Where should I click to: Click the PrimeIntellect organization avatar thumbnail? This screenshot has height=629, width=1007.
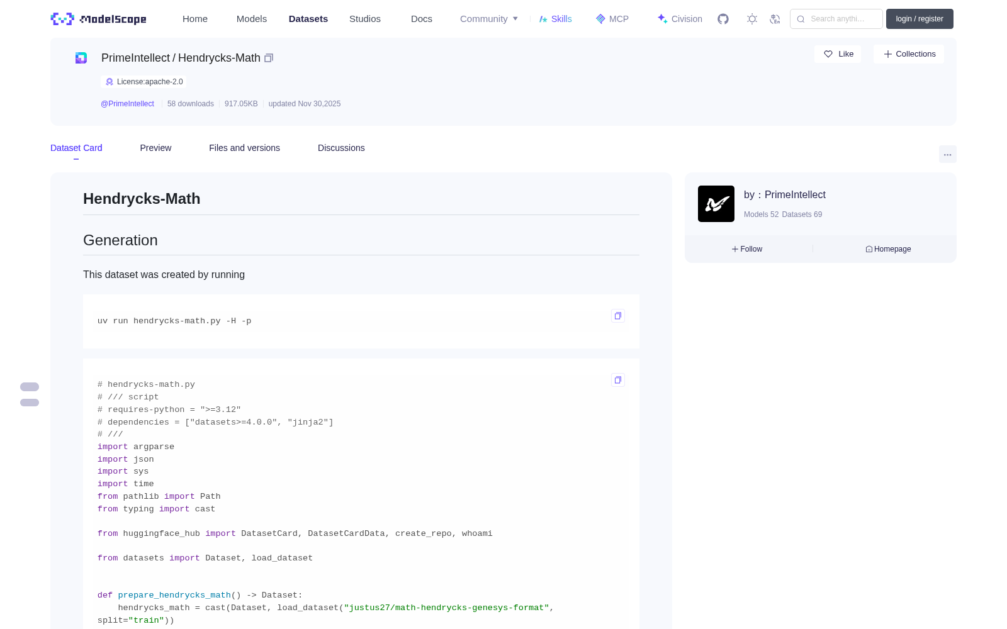click(716, 204)
